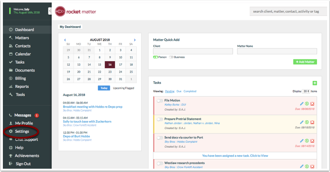The height and width of the screenshot is (172, 330).
Task: Click the Rocket Matter logo
Action: pyautogui.click(x=76, y=12)
